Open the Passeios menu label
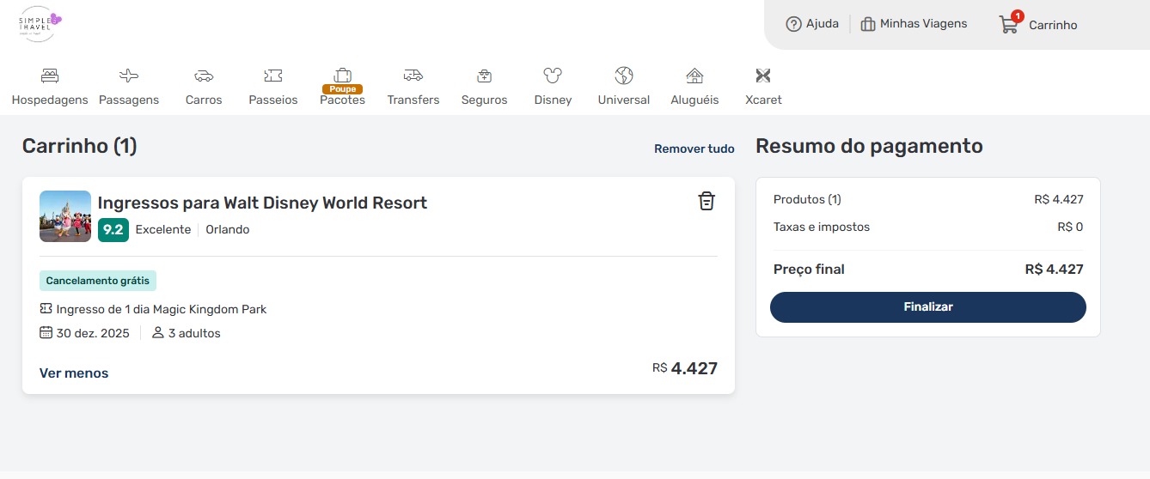Image resolution: width=1150 pixels, height=479 pixels. pos(273,100)
